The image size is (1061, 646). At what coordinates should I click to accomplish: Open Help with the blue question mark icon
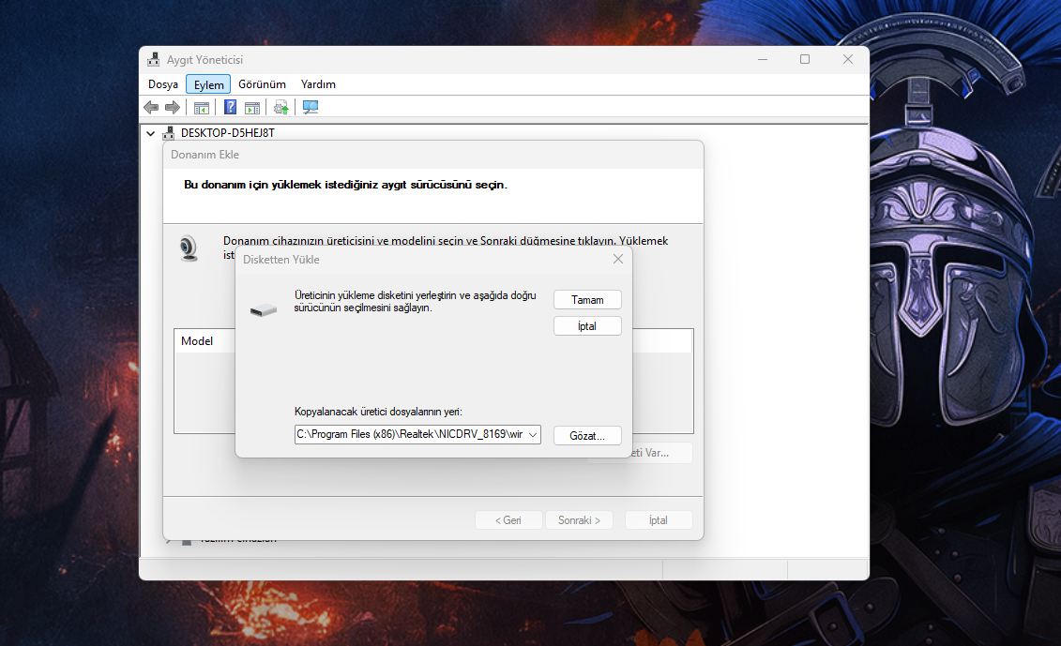point(230,107)
